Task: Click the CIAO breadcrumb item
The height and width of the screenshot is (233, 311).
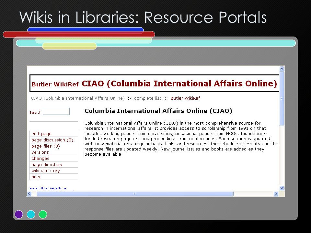Action: [78, 98]
